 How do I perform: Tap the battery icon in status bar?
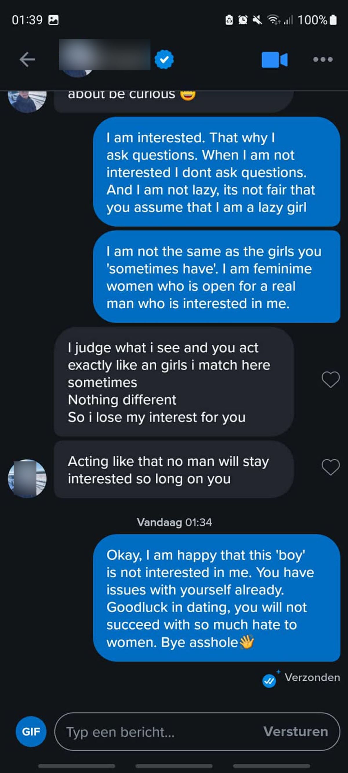click(333, 20)
